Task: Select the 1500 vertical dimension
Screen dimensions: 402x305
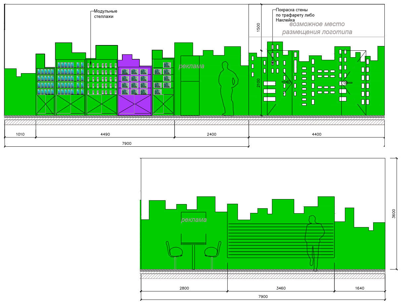Action: [x=258, y=27]
